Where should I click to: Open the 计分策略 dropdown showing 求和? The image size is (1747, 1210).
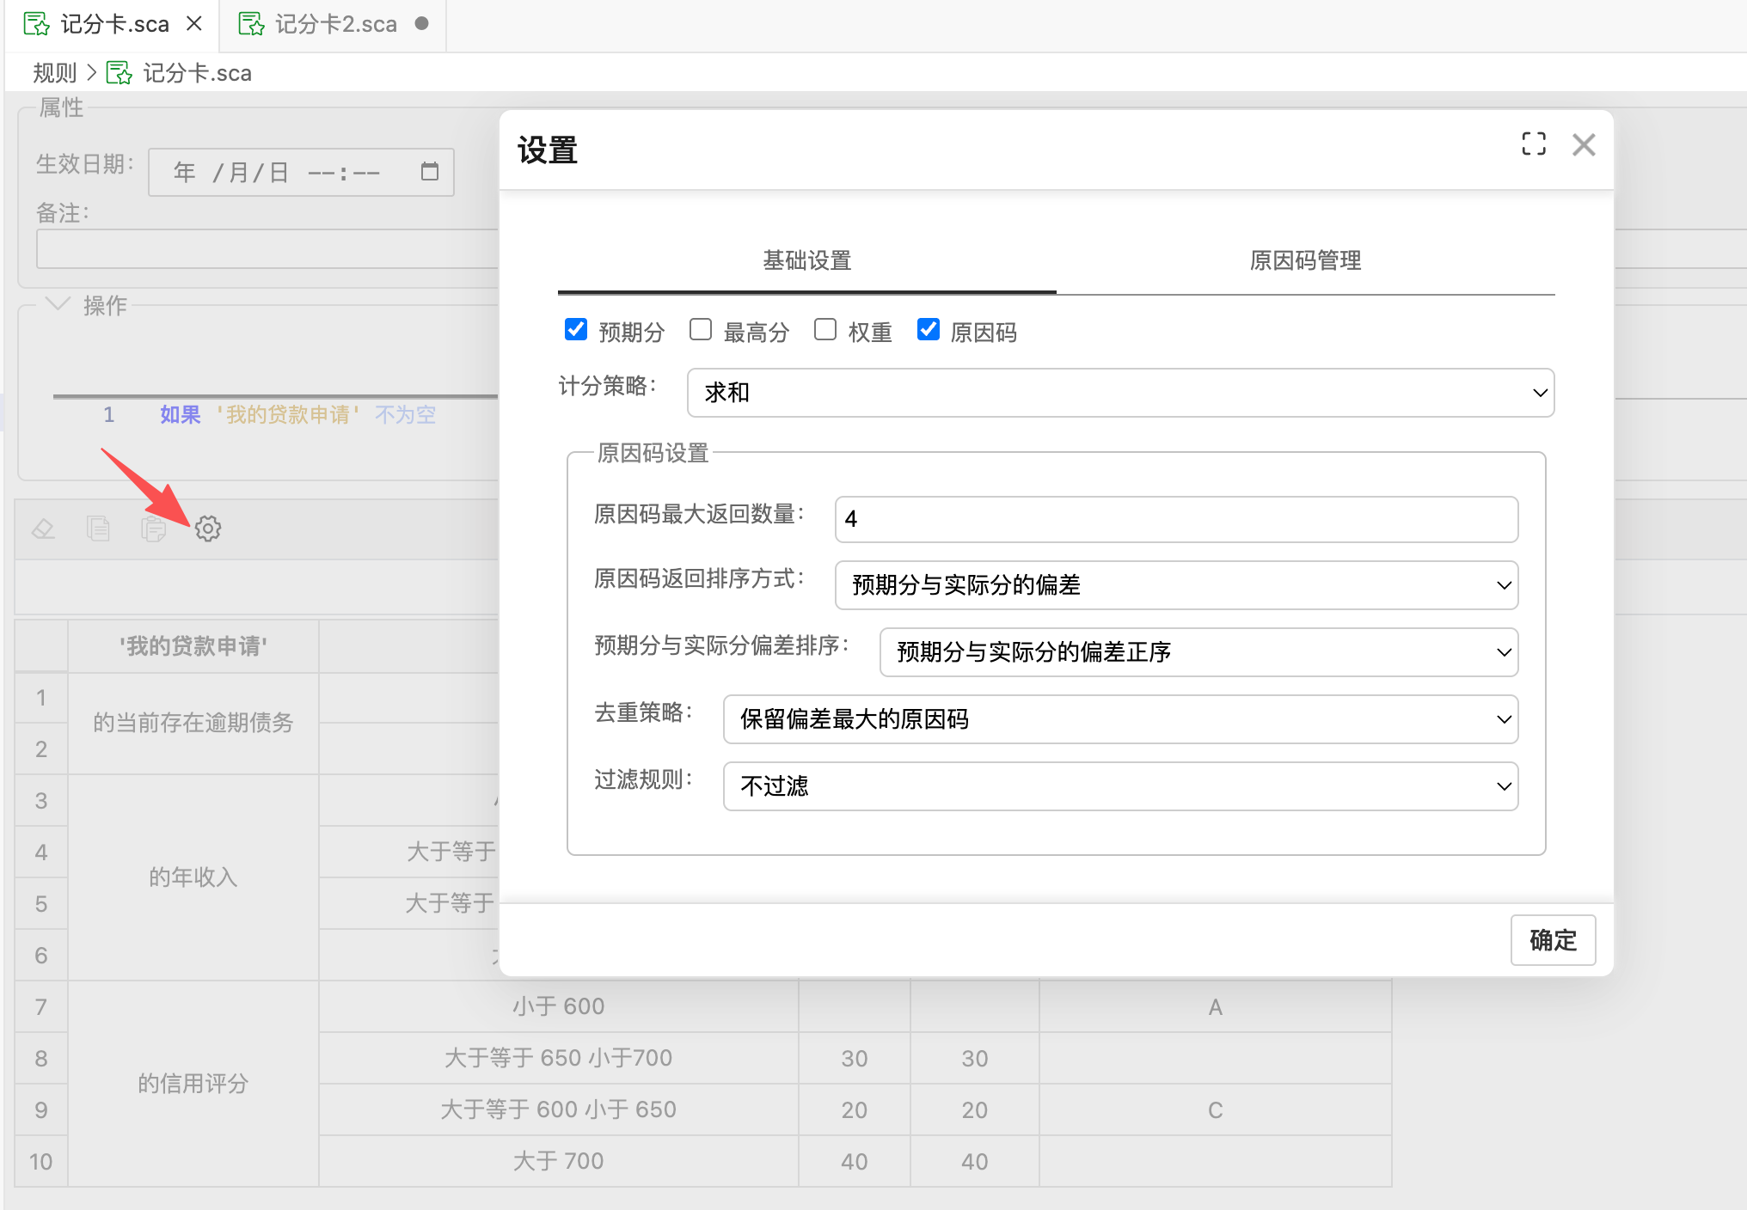tap(1120, 393)
